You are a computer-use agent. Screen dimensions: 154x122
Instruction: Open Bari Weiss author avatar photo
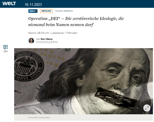pos(31,40)
